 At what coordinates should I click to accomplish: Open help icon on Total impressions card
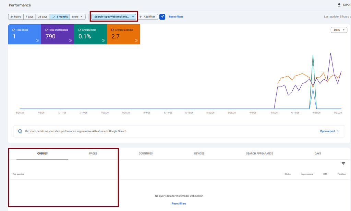click(x=70, y=40)
